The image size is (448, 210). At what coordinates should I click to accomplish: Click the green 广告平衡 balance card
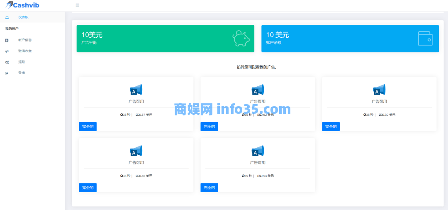tap(166, 39)
